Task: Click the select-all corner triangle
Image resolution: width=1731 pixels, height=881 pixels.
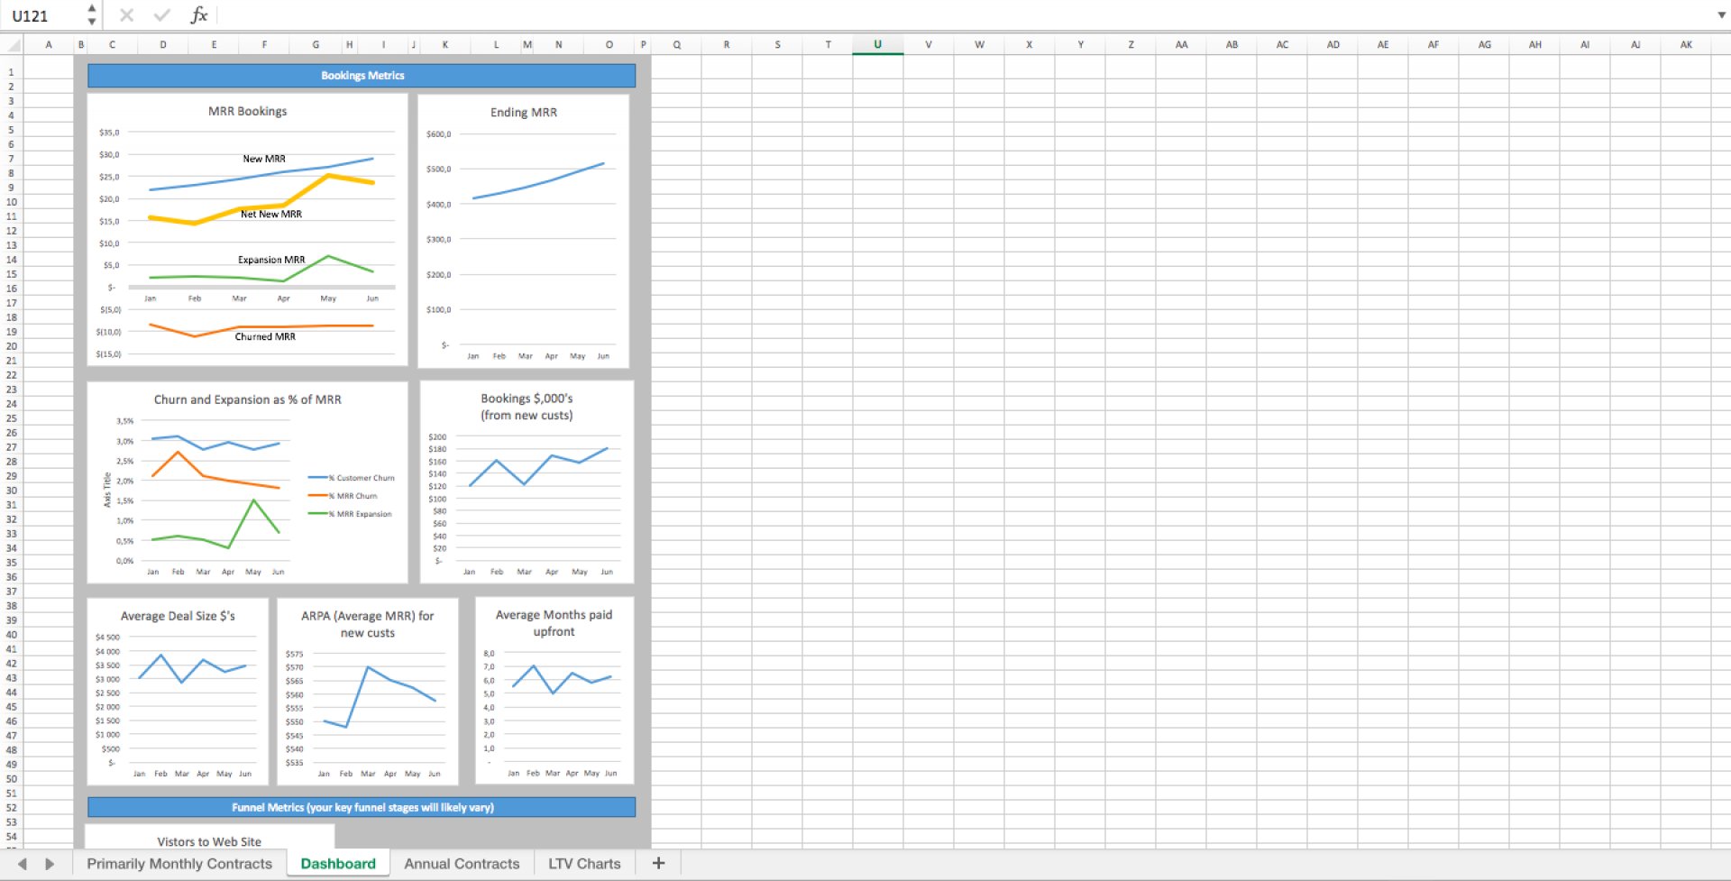Action: coord(12,44)
